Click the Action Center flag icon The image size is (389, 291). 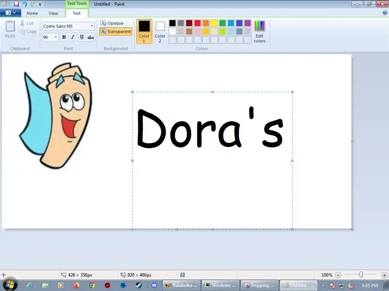point(332,286)
